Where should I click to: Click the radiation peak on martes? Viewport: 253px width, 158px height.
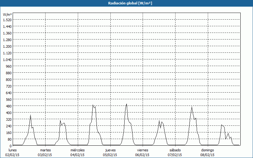tap(60, 120)
